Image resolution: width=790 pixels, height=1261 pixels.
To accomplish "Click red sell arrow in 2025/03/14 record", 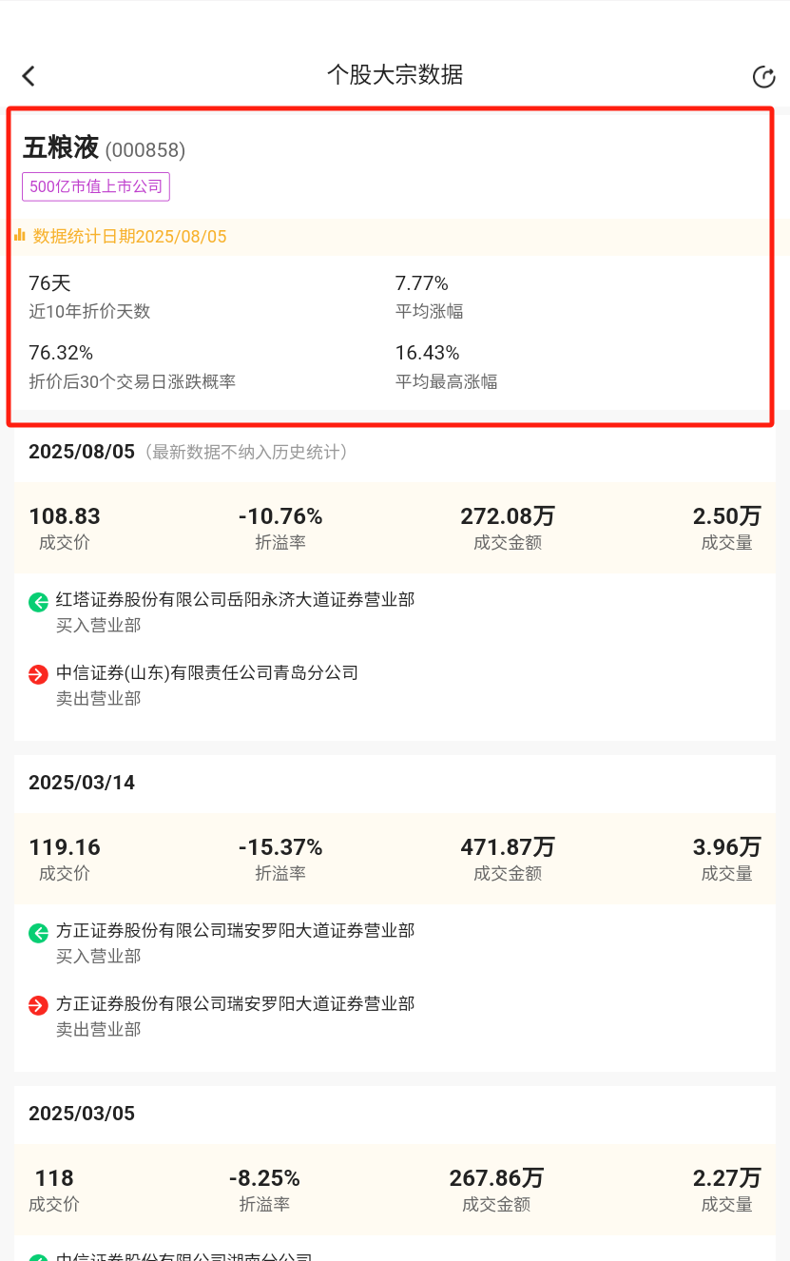I will pyautogui.click(x=38, y=1006).
